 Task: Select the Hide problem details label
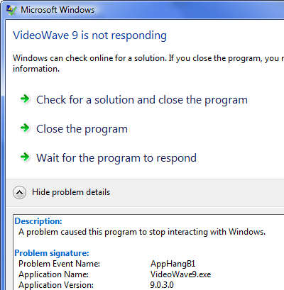(71, 192)
